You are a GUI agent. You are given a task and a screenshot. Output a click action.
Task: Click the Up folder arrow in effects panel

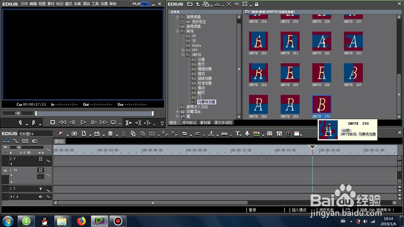pyautogui.click(x=198, y=4)
